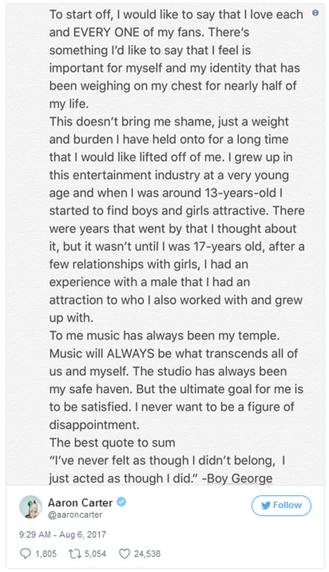
Task: Click the "To start off" opening line
Action: click(x=176, y=15)
